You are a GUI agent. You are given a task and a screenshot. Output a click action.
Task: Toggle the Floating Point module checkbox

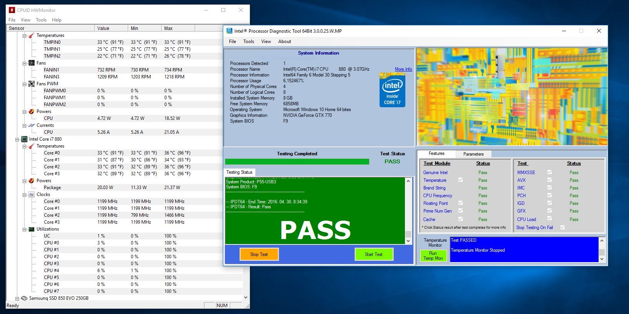[x=460, y=203]
